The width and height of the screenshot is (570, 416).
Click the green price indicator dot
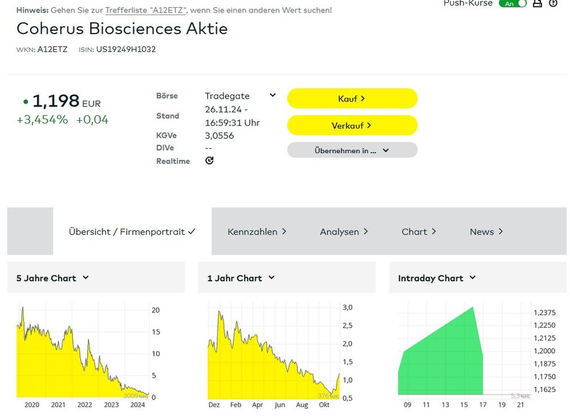coord(26,102)
